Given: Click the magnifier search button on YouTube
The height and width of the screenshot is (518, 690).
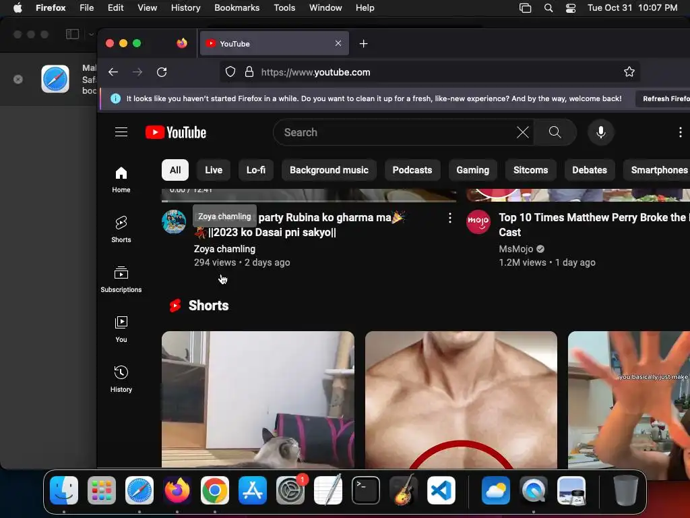Looking at the screenshot, I should point(555,132).
